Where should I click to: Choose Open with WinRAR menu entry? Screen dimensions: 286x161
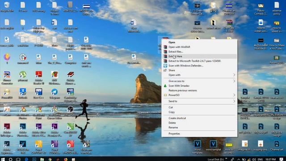(x=199, y=47)
